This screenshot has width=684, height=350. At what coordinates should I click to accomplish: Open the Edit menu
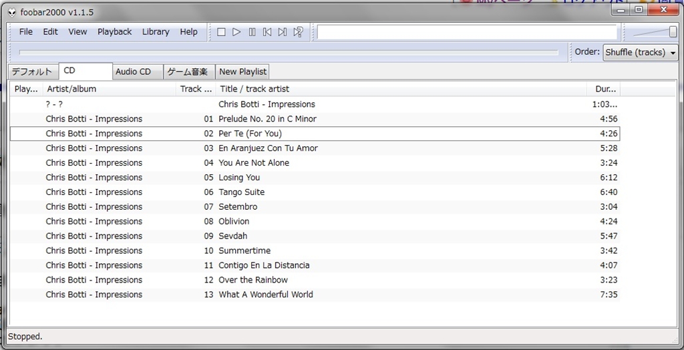[50, 32]
